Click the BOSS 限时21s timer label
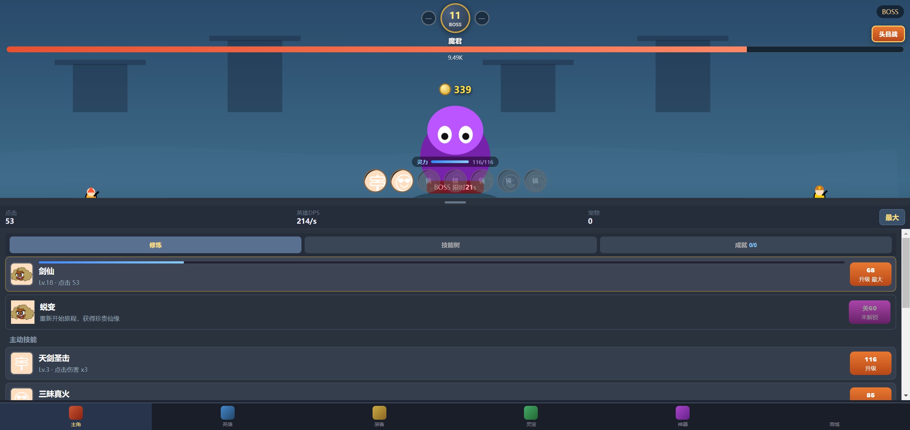 455,187
